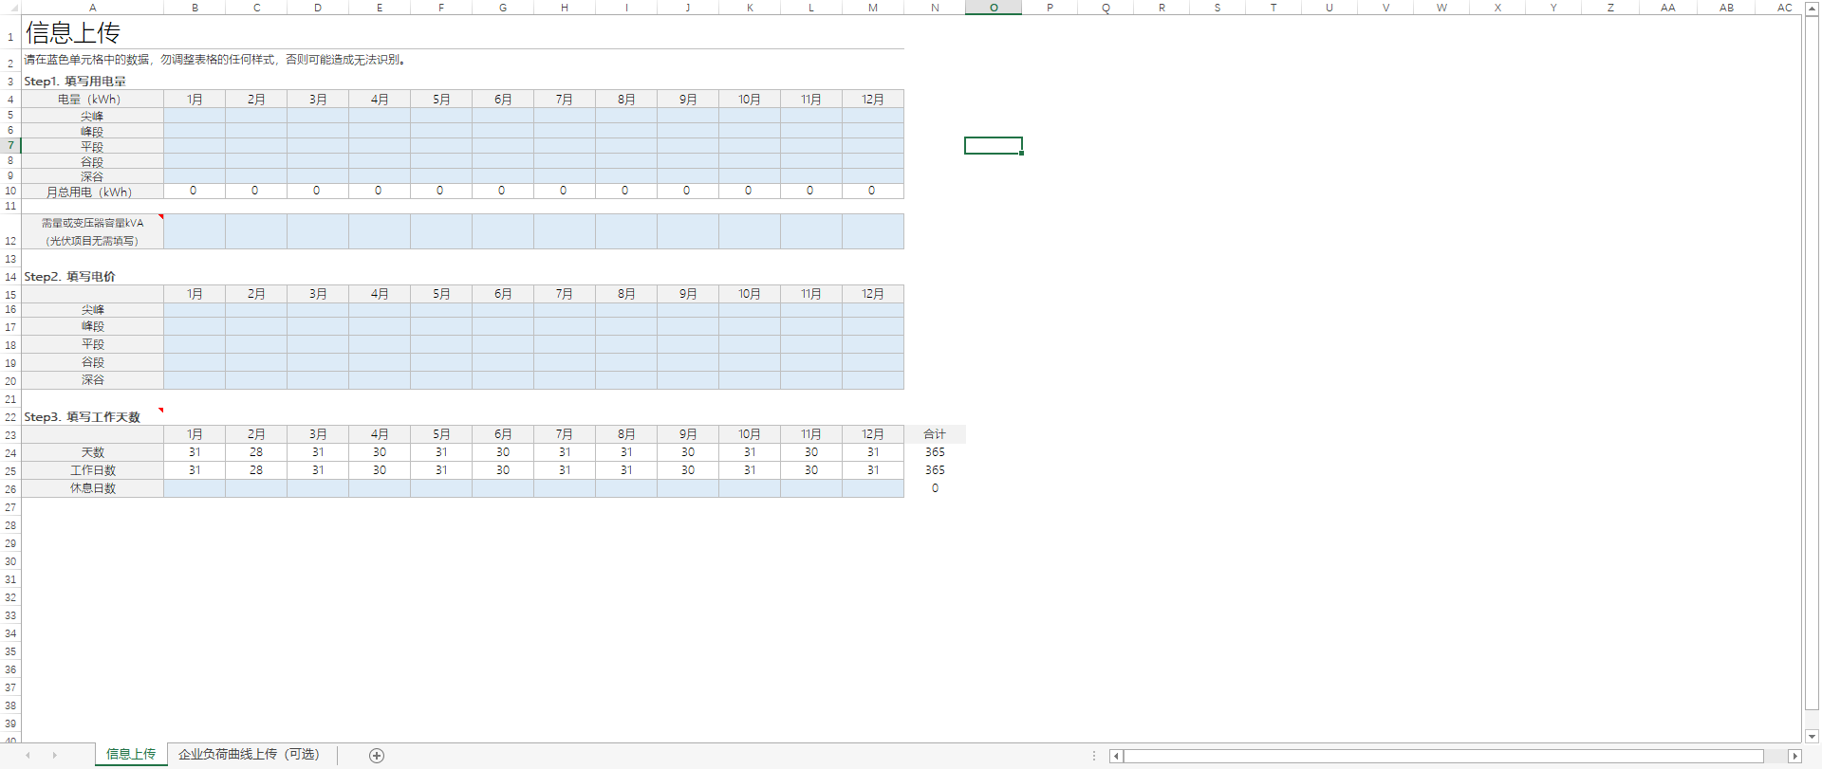
Task: Click the previous sheet navigation arrow
Action: [28, 756]
